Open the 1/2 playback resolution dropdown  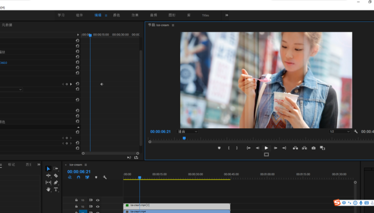coord(339,132)
